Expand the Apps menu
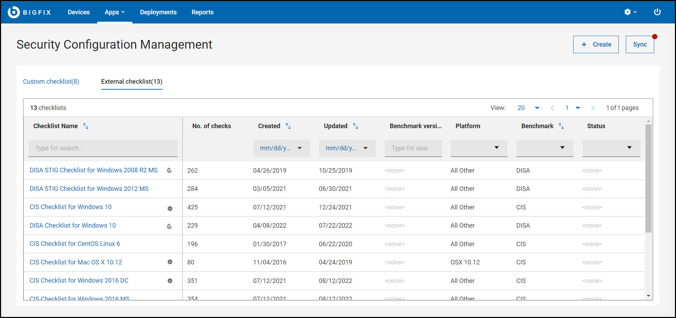The image size is (676, 318). tap(115, 12)
